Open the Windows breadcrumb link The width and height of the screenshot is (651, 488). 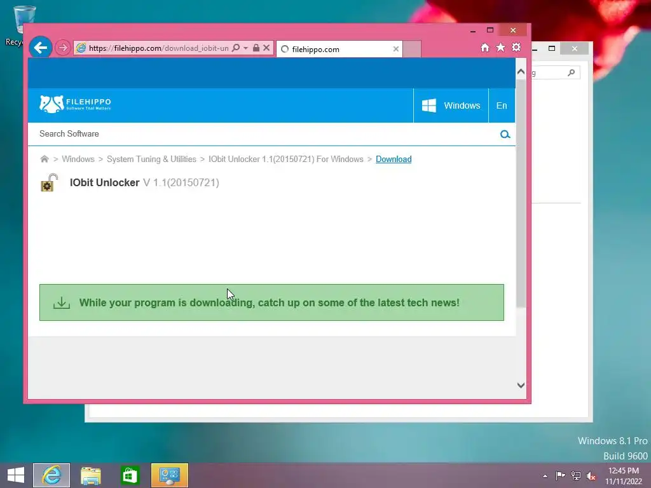[x=78, y=159]
